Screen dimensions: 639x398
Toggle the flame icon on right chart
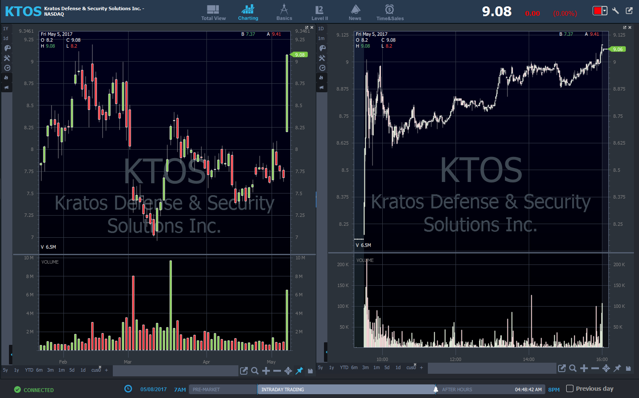click(321, 77)
